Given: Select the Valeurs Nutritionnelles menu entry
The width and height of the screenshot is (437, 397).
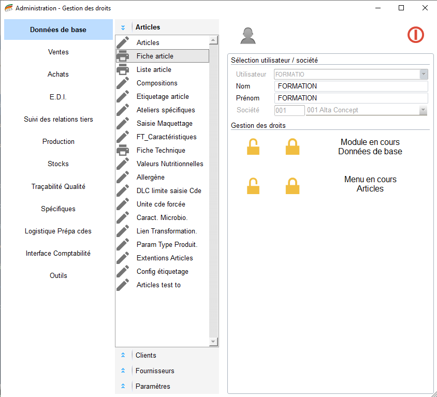Looking at the screenshot, I should (x=170, y=164).
